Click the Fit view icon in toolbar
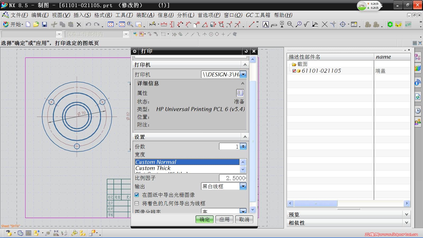423x238 pixels. click(111, 25)
